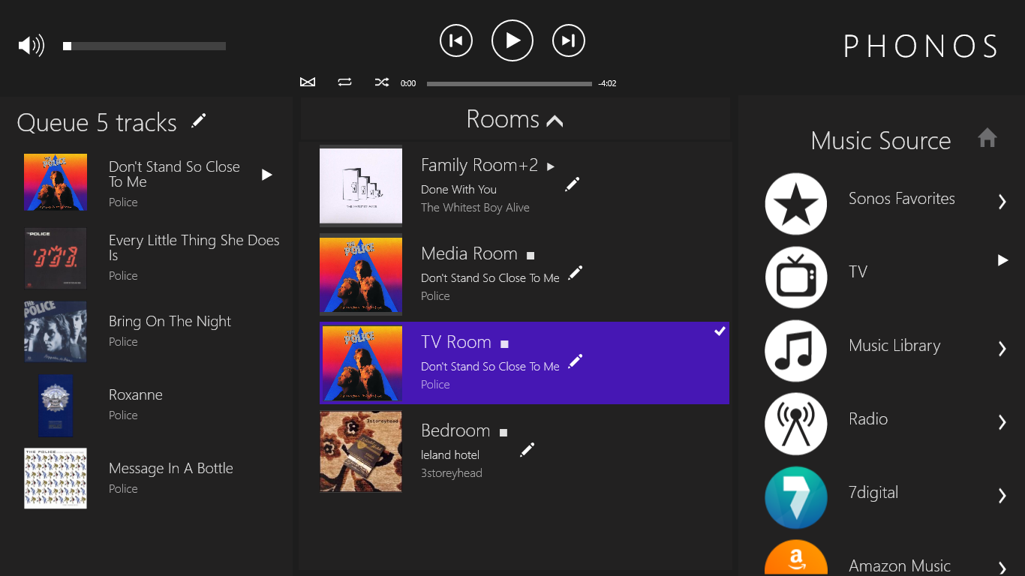Click Message In A Bottle album cover
Image resolution: width=1025 pixels, height=576 pixels.
click(x=56, y=478)
